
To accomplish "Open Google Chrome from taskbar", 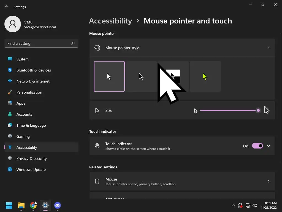I will (x=33, y=205).
